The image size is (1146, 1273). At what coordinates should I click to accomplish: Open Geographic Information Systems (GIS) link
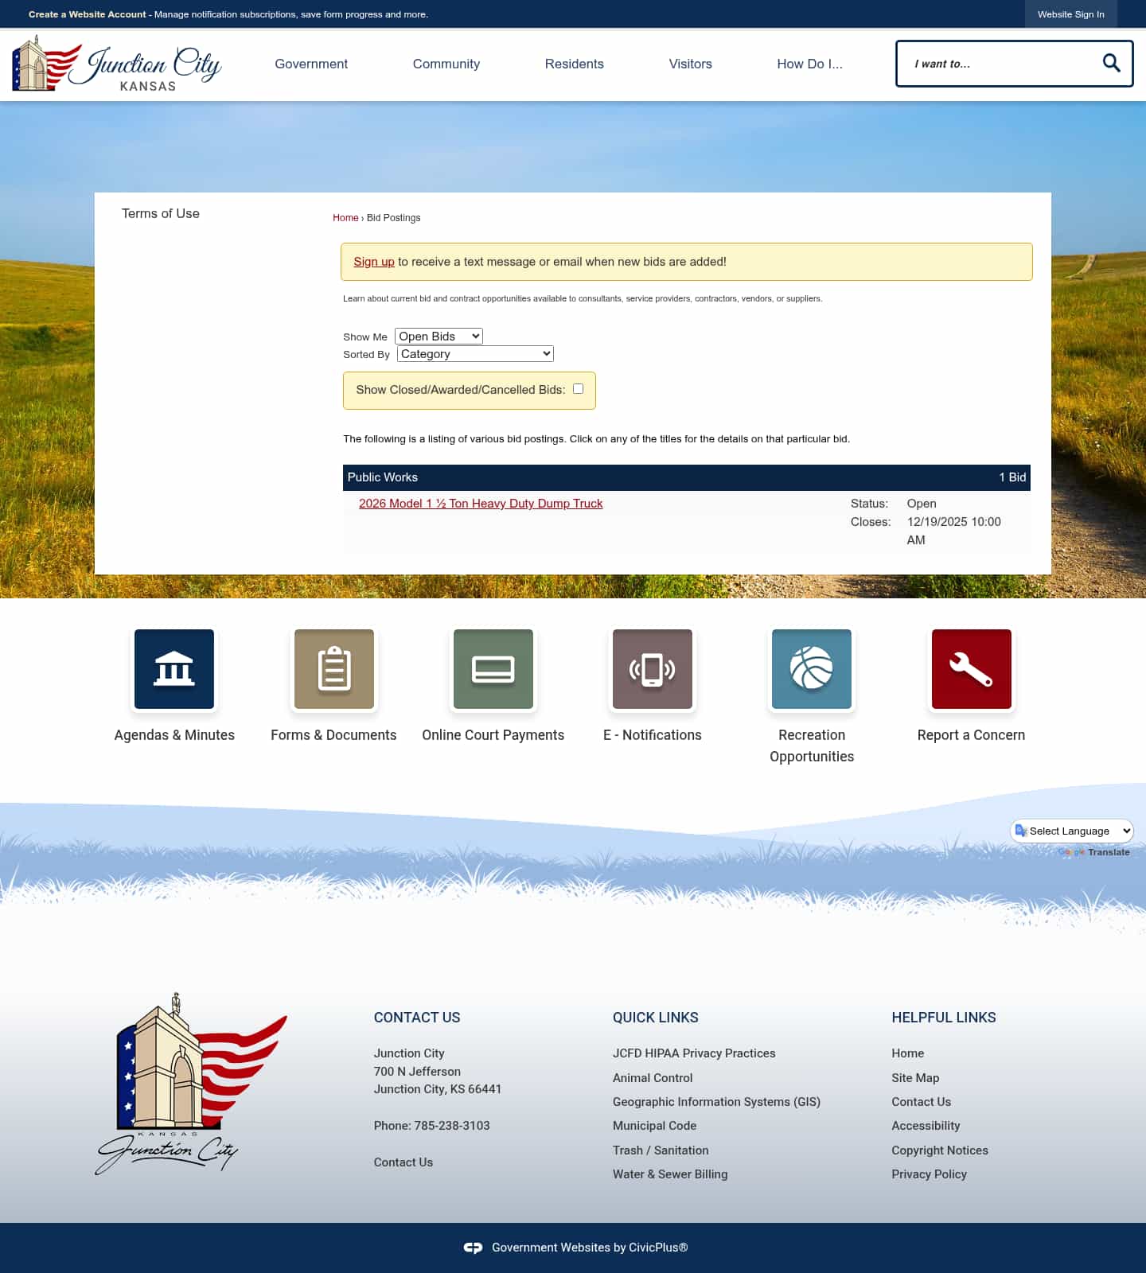[x=716, y=1102]
